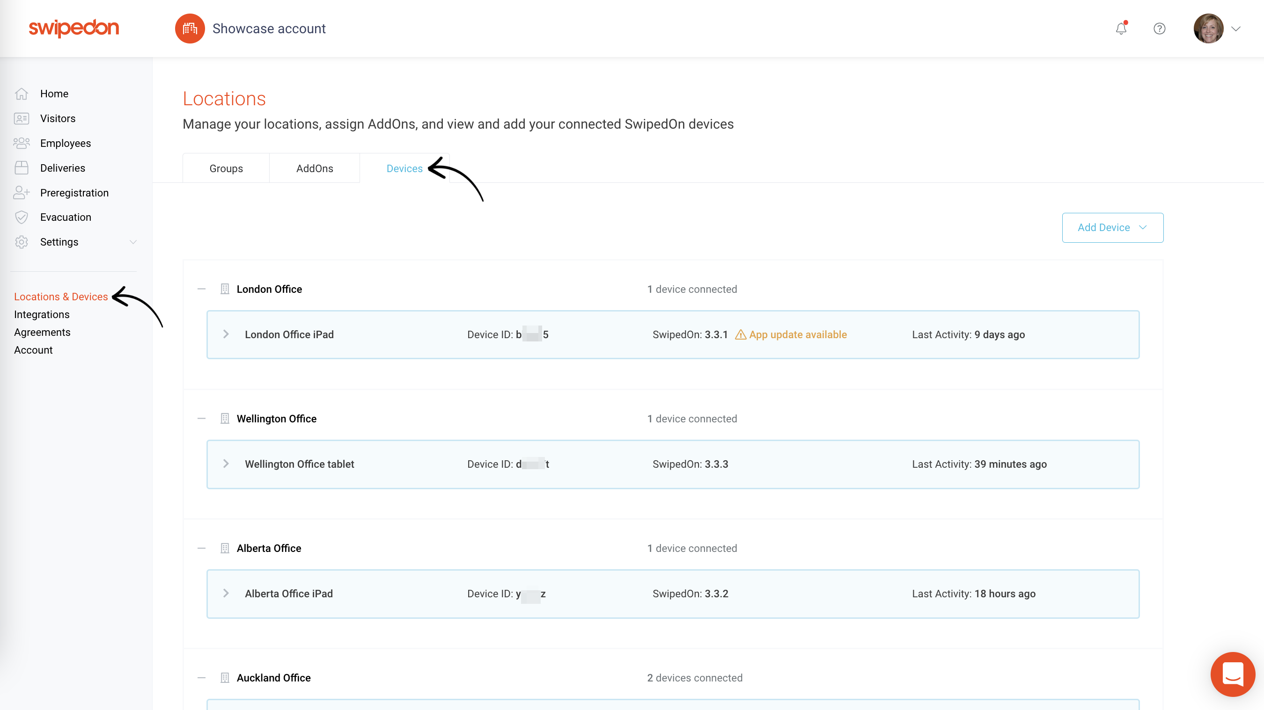This screenshot has width=1264, height=710.
Task: Click the SwipedOn logo
Action: 73,28
